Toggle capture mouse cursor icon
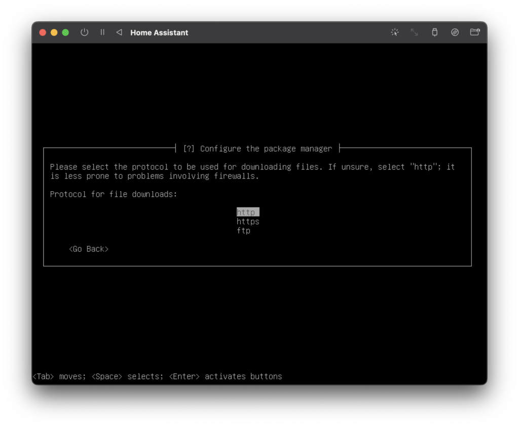This screenshot has height=427, width=519. click(394, 32)
